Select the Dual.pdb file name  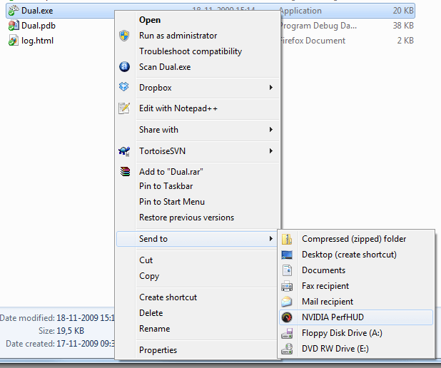point(39,26)
